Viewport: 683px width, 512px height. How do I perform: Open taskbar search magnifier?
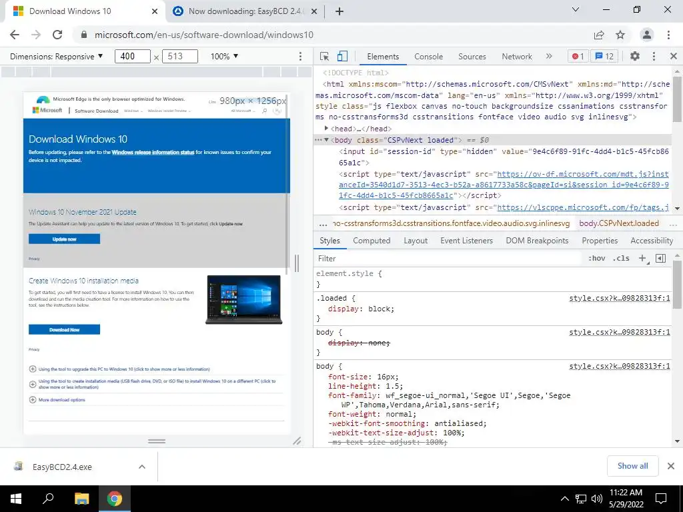click(48, 499)
